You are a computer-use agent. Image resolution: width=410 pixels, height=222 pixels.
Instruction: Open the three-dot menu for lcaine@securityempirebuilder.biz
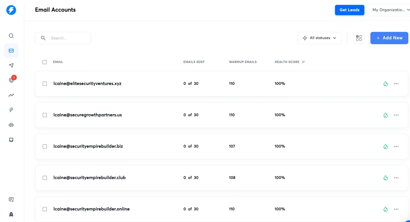396,146
